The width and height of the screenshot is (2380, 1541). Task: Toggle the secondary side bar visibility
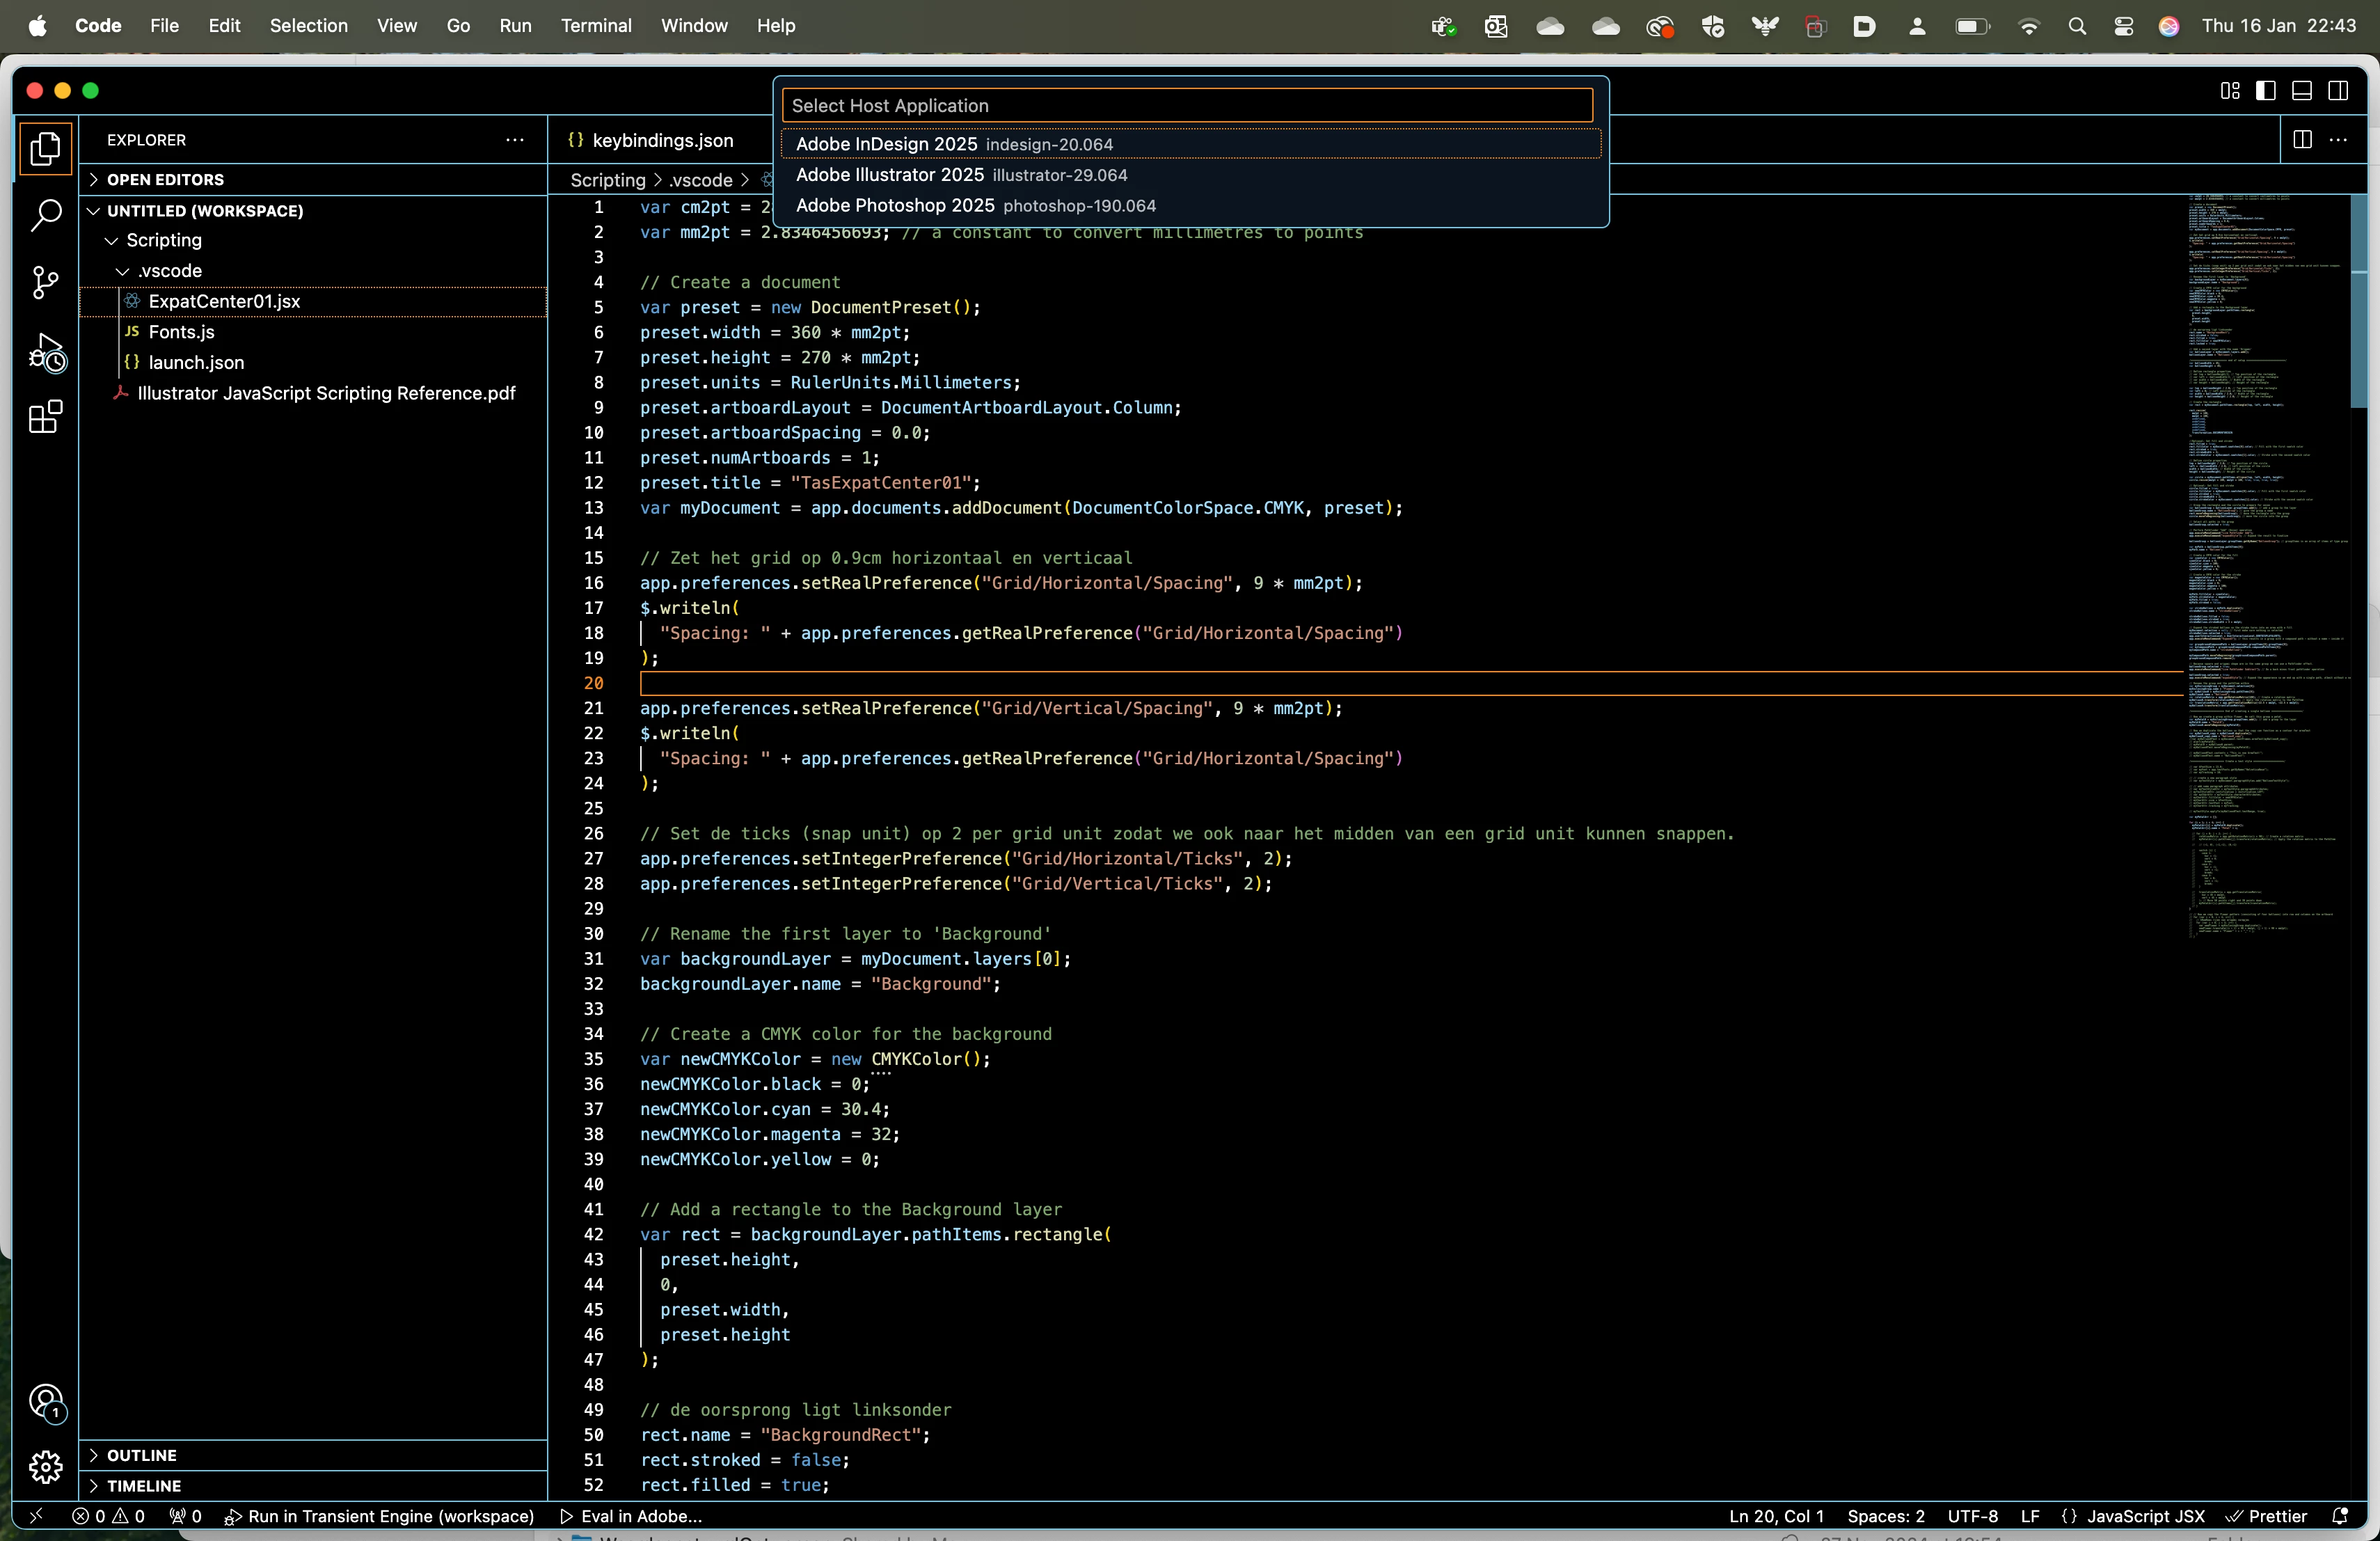click(2338, 91)
